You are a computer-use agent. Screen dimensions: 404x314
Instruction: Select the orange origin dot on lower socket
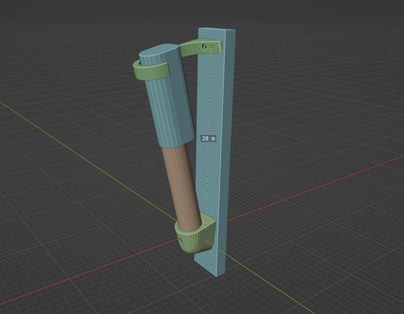coord(193,237)
